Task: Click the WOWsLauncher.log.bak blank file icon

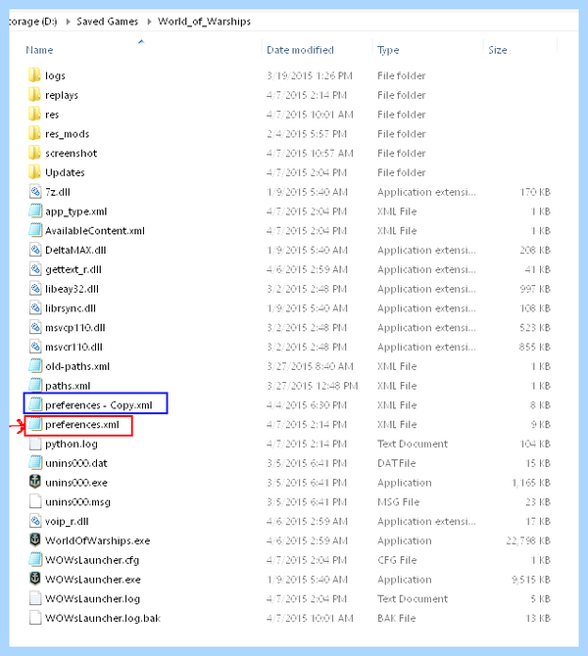Action: click(35, 618)
